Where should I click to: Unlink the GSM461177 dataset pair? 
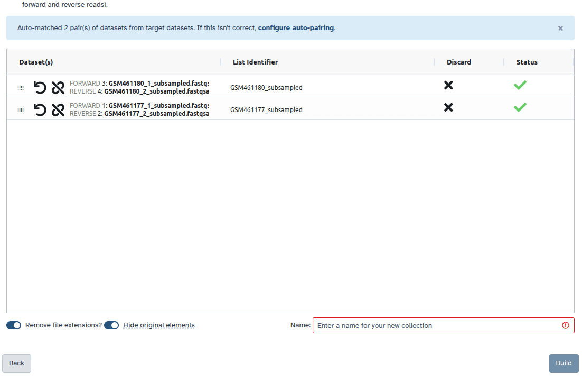(58, 109)
